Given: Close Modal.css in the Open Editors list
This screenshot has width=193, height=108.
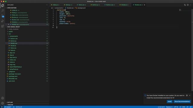Looking at the screenshot, I should [x=8, y=25].
